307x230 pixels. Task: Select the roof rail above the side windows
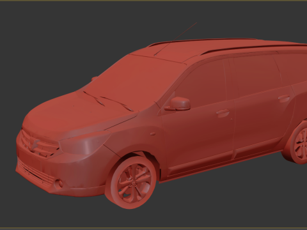coord(254,49)
